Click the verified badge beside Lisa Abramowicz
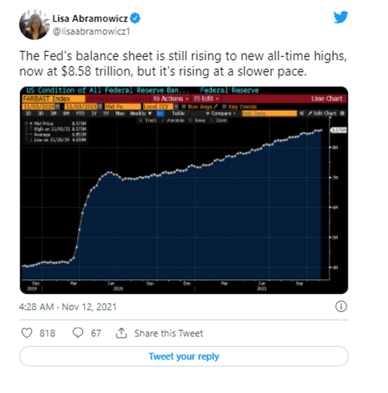The image size is (388, 393). [x=136, y=18]
